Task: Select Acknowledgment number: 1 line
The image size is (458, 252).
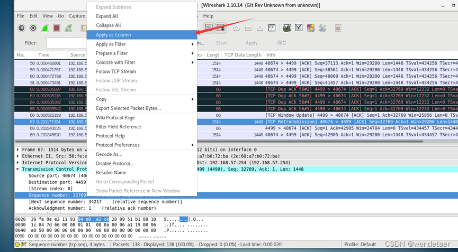Action: (92, 208)
